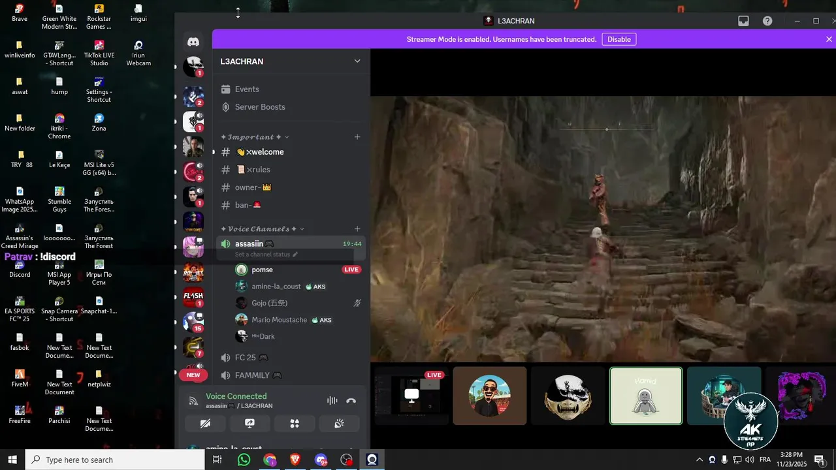836x470 pixels.
Task: Open Task View in taskbar
Action: [217, 460]
